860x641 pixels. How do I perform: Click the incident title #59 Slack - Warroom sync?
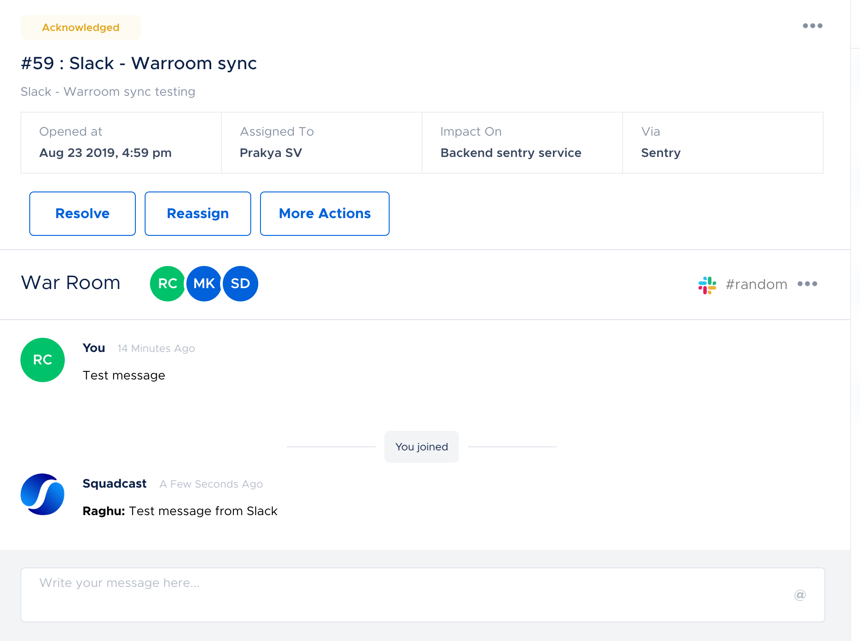click(139, 63)
